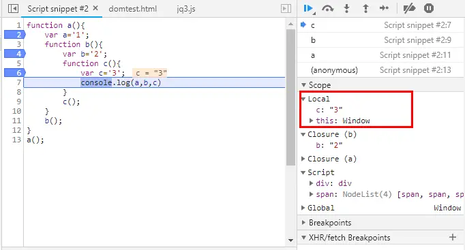Click the c: "3" local variable

[x=329, y=110]
